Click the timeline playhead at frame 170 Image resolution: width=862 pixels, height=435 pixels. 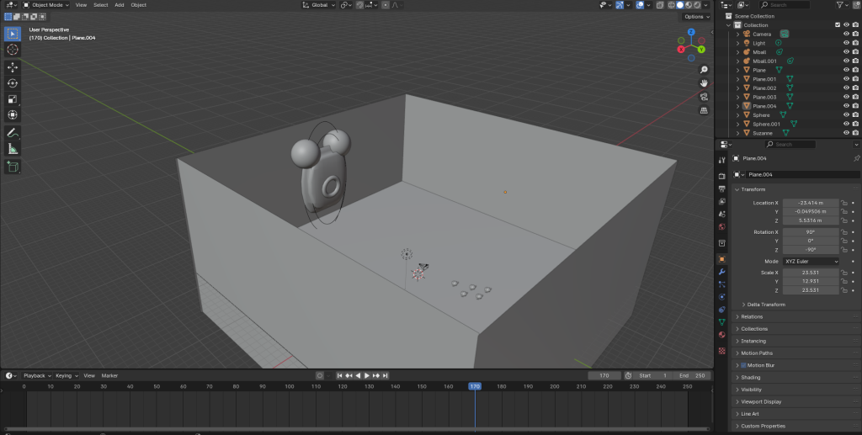(x=475, y=386)
